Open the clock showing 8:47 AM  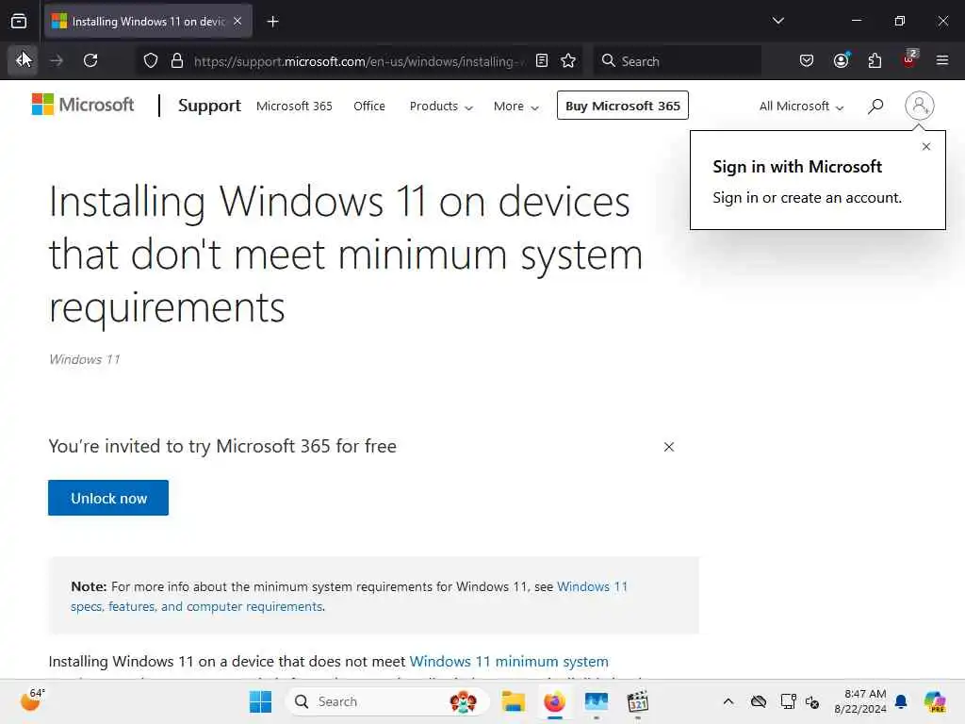(859, 701)
